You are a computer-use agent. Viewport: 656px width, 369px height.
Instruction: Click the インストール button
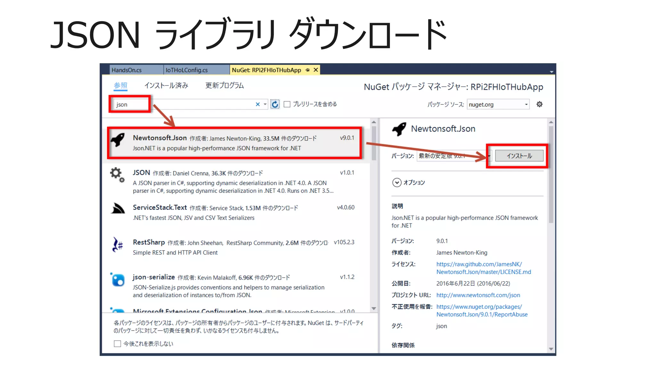point(519,156)
